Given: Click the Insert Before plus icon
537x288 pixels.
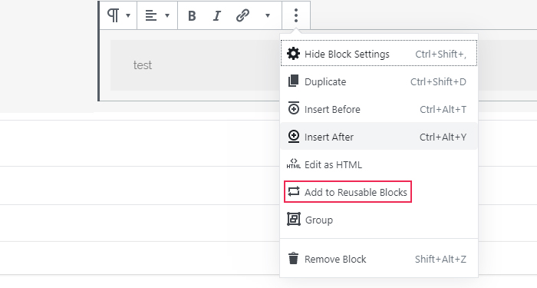Looking at the screenshot, I should 294,108.
